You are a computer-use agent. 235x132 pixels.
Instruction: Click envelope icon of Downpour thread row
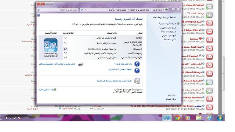click(x=210, y=23)
